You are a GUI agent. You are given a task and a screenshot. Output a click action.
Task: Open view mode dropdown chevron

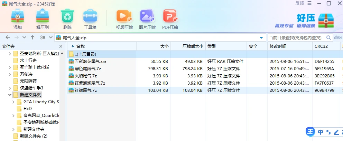[x=50, y=37]
